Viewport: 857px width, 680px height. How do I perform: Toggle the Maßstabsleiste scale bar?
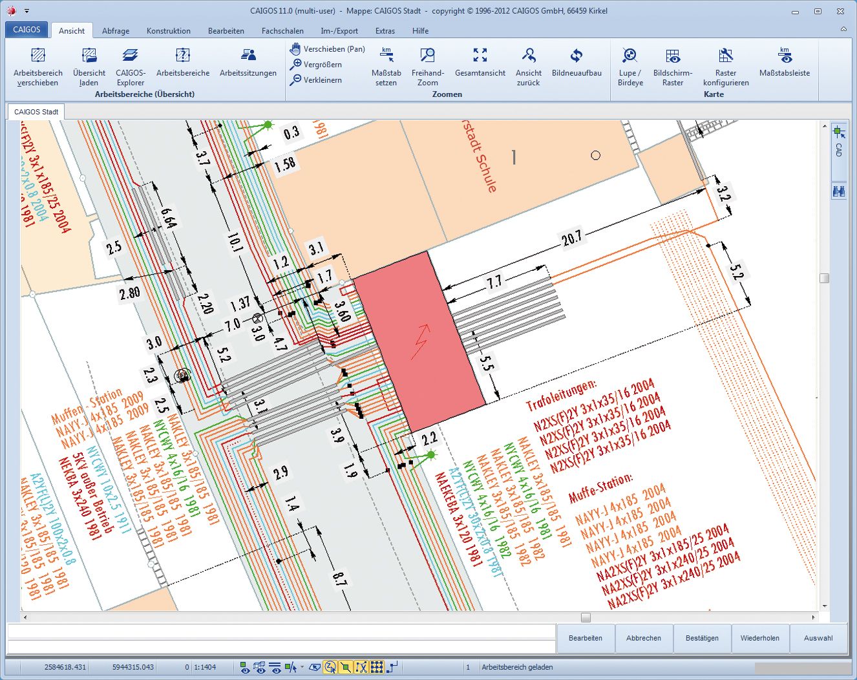coord(784,56)
